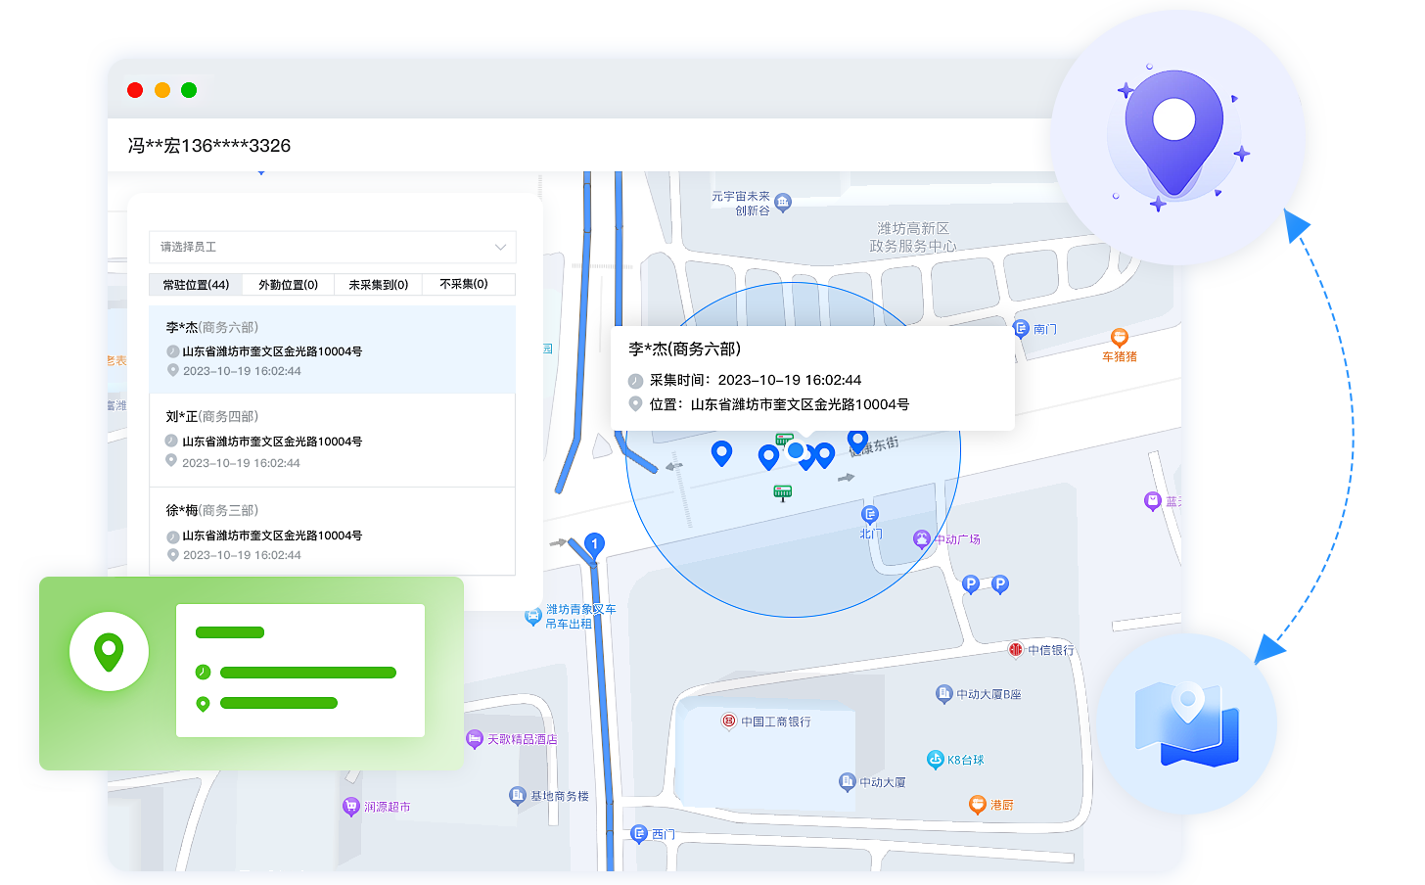Viewport: 1425px width, 885px height.
Task: Click the 中动大厦 building marker
Action: point(848,781)
